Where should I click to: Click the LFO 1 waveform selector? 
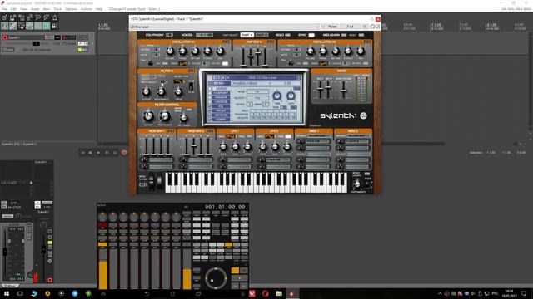pos(231,136)
